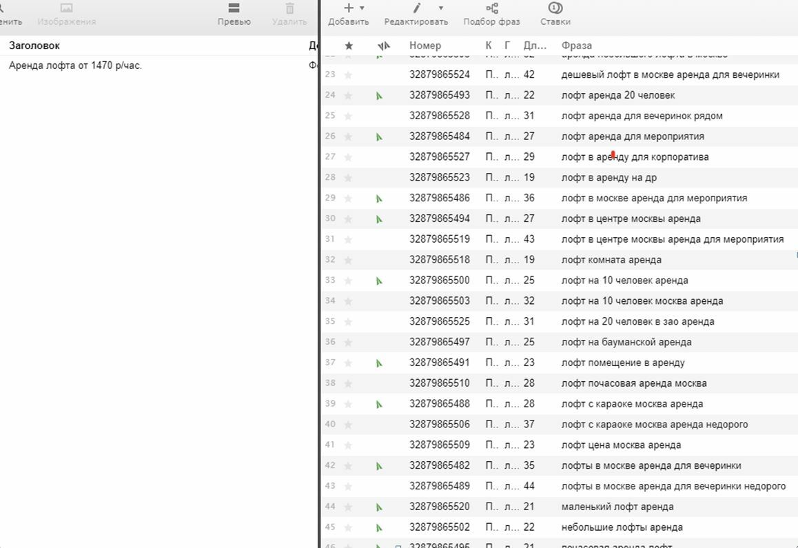
Task: Toggle star on row 27
Action: 348,157
